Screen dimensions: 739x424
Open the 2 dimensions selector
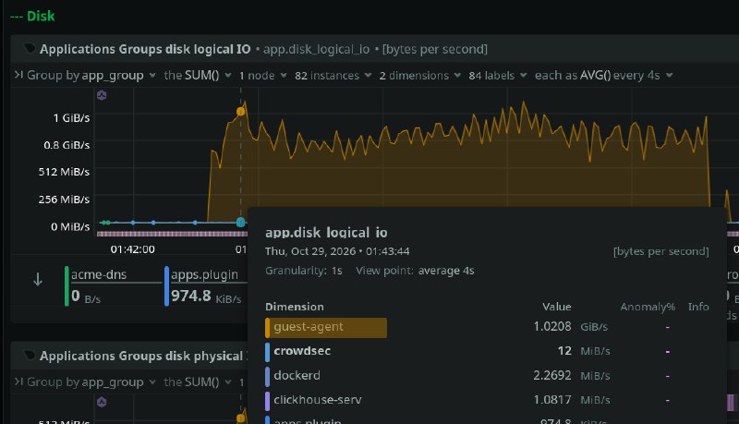click(420, 76)
